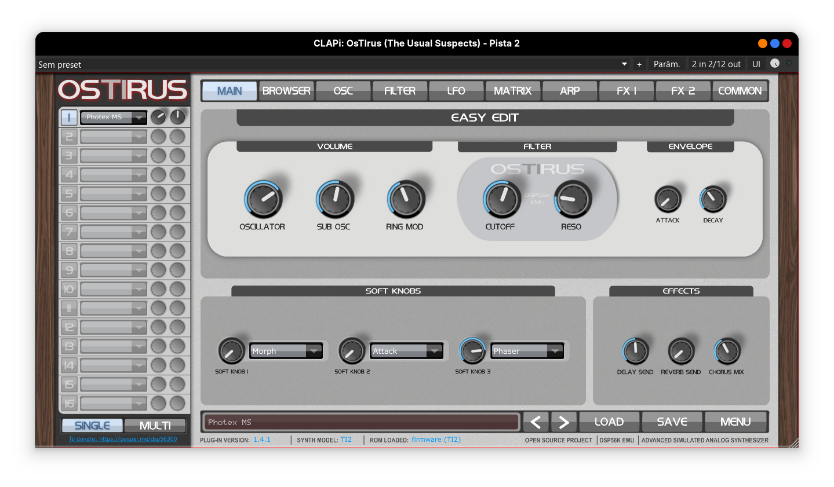Switch to the Browser tab

point(286,91)
